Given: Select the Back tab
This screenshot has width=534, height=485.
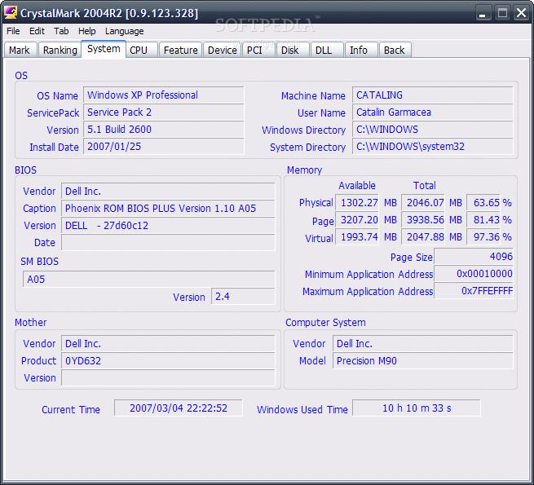Looking at the screenshot, I should (x=394, y=51).
